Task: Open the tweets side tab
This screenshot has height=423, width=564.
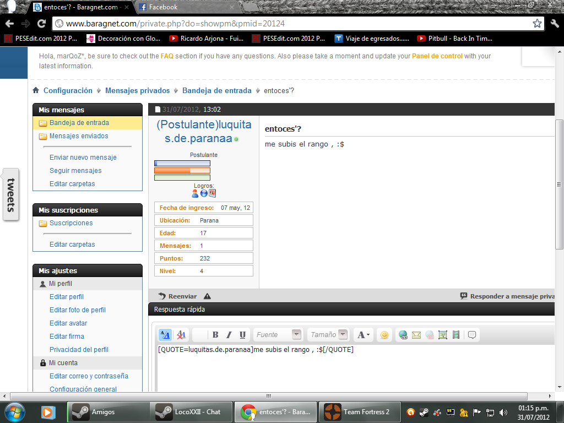Action: pyautogui.click(x=11, y=194)
